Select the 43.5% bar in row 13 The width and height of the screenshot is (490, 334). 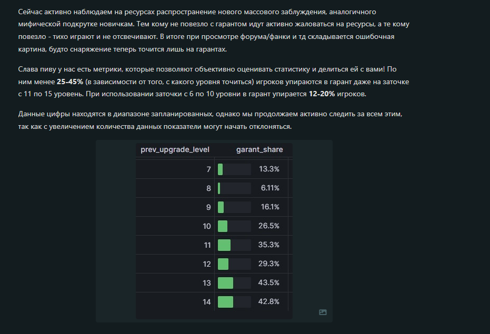pos(225,283)
